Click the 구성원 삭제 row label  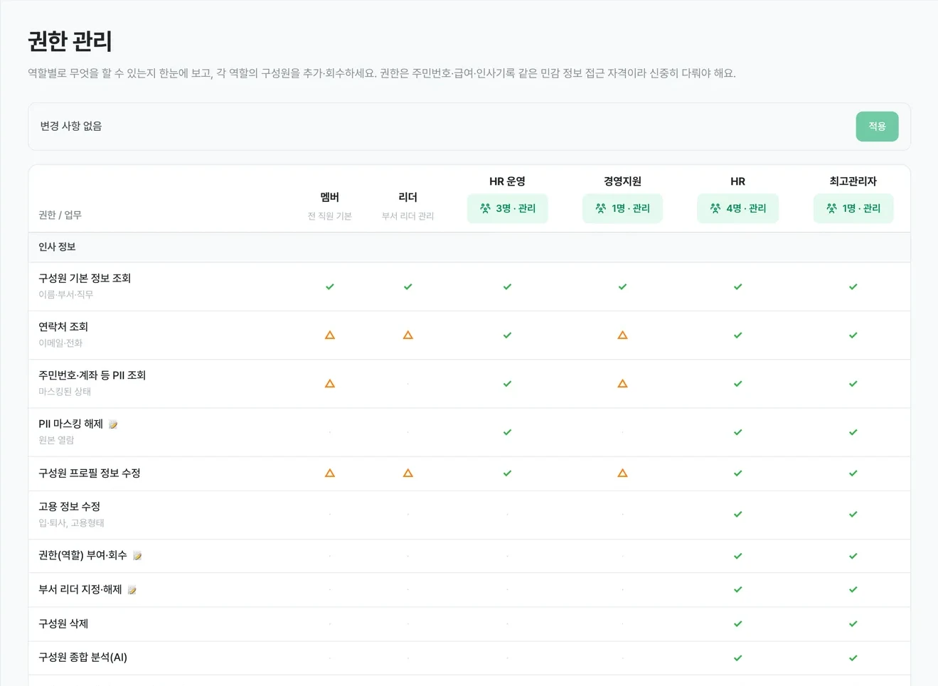point(63,623)
